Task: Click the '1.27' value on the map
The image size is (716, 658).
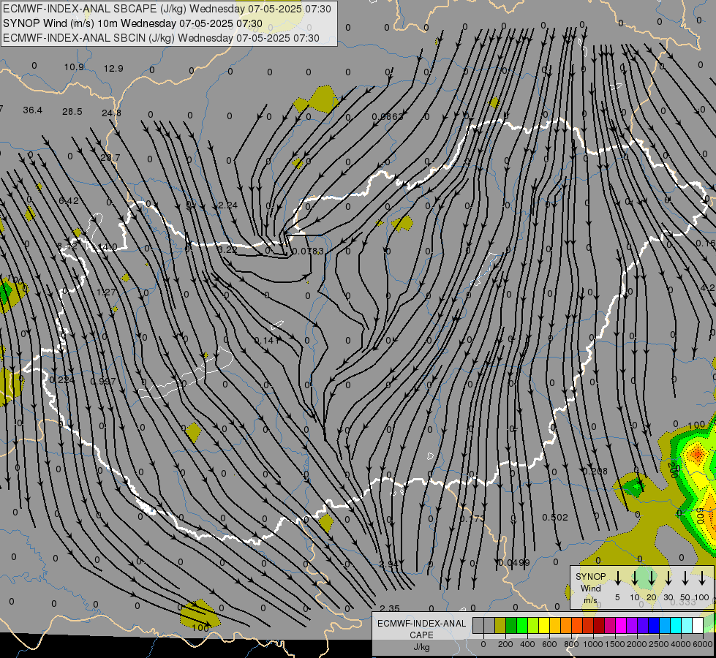Action: tap(106, 292)
